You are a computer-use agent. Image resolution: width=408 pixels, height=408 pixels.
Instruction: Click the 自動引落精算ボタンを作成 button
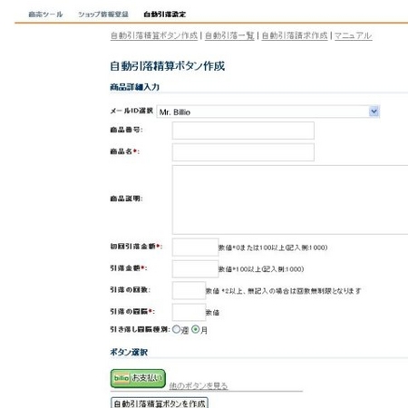tap(160, 403)
